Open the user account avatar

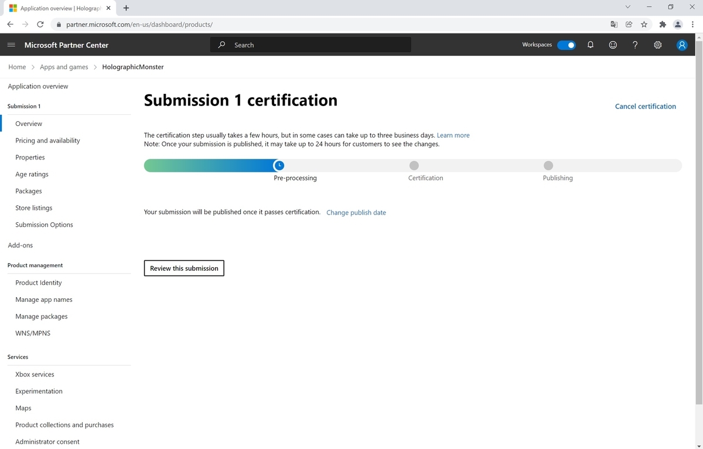pyautogui.click(x=682, y=45)
